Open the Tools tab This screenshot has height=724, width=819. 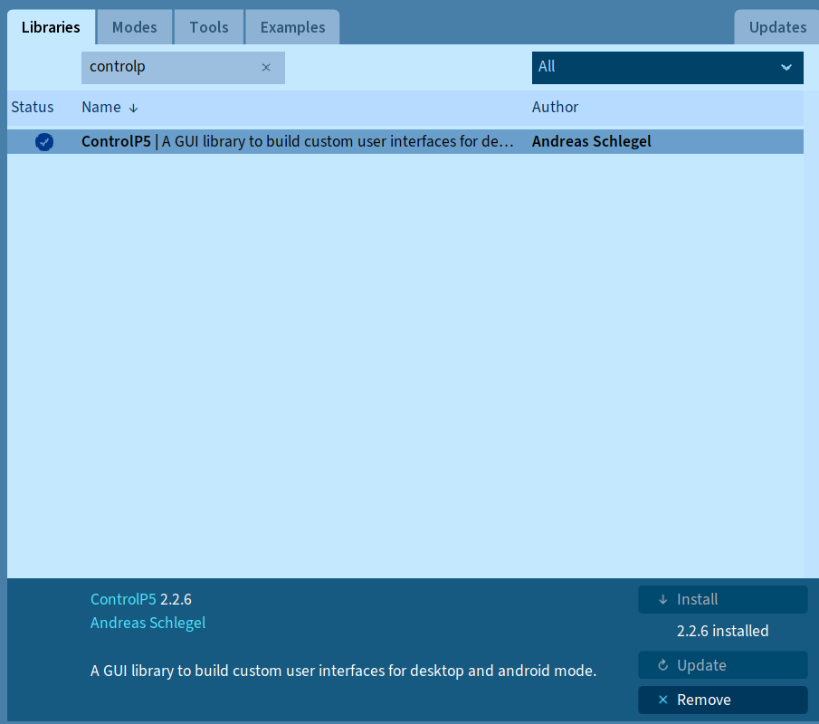click(209, 27)
